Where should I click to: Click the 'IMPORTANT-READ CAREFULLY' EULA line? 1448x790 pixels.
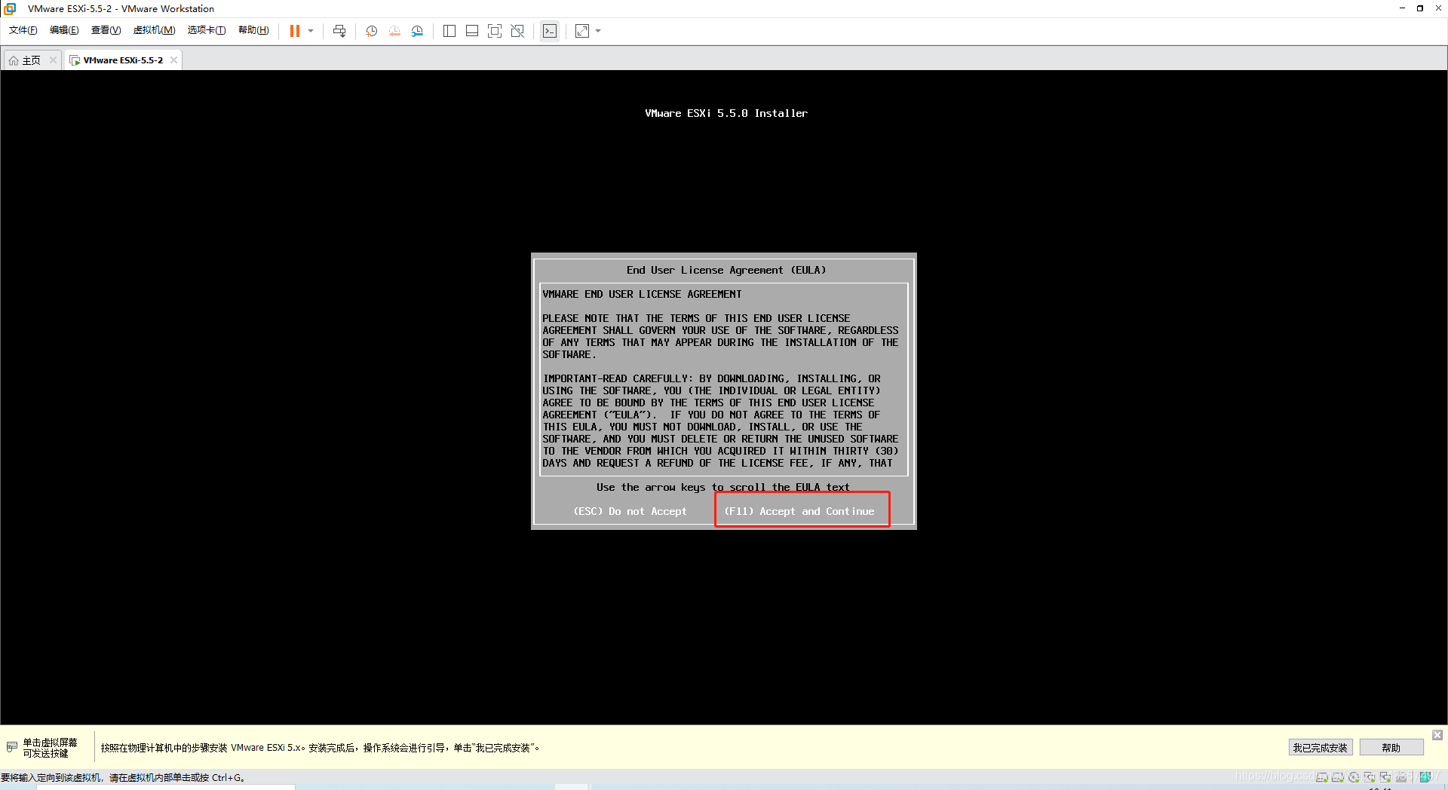tap(711, 378)
